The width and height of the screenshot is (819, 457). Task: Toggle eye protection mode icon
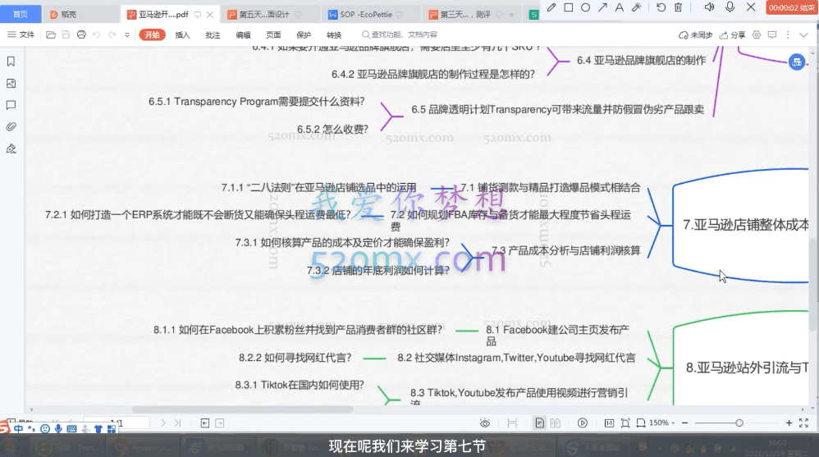pos(485,423)
